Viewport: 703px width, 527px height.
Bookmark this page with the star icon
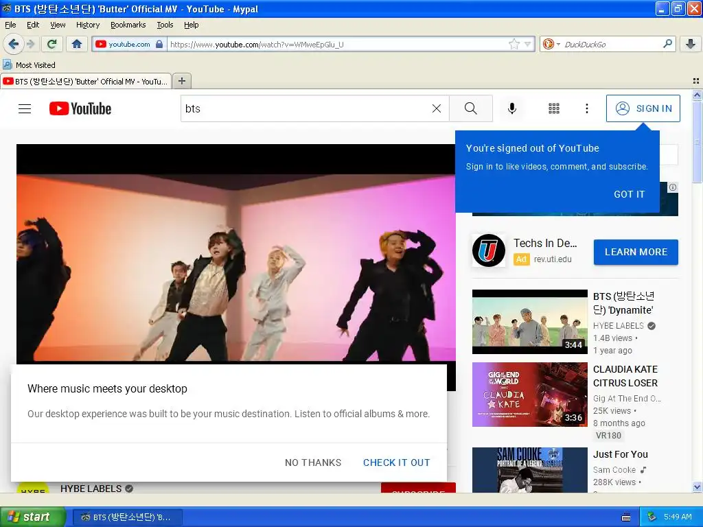[514, 44]
